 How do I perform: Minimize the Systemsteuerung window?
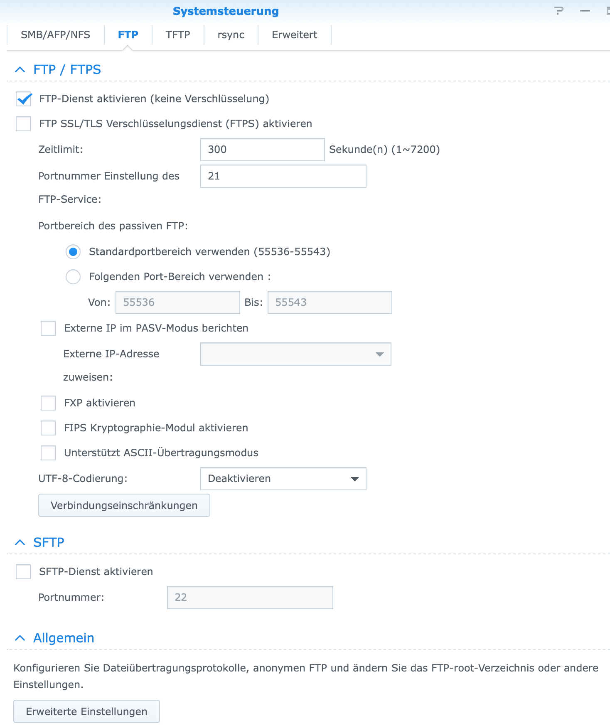tap(585, 11)
